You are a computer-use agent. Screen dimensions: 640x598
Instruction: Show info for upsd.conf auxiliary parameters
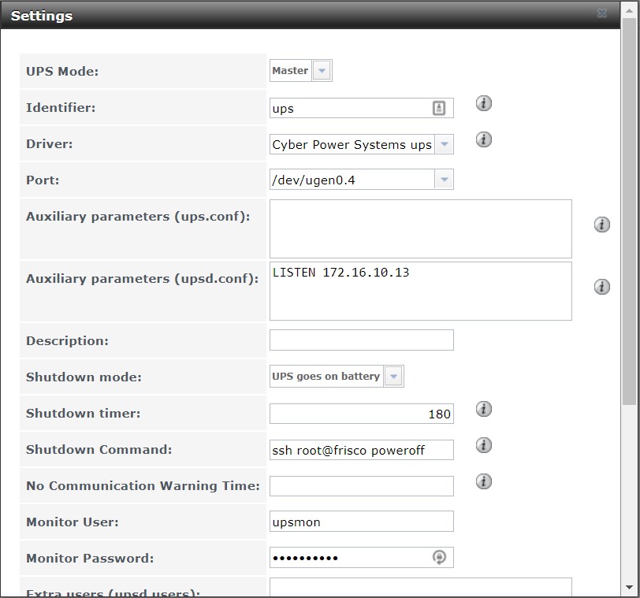pyautogui.click(x=601, y=287)
